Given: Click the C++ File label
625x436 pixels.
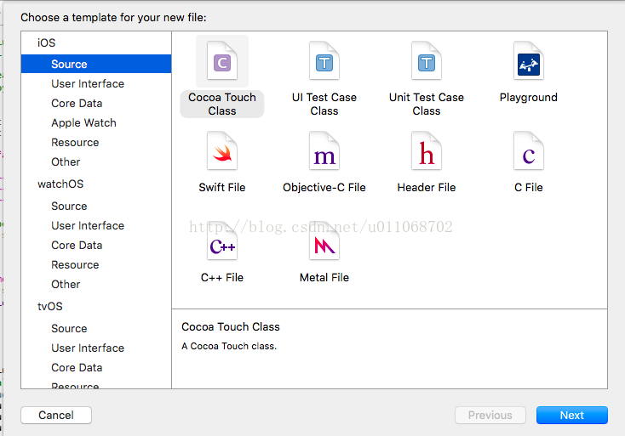Looking at the screenshot, I should point(222,277).
